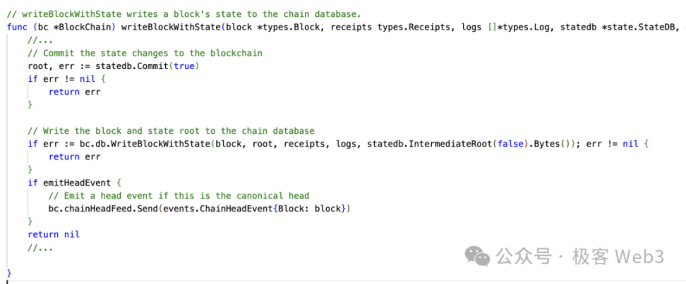Screen dimensions: 686x284
Task: Click the func keyword in the signature
Action: [x=17, y=27]
